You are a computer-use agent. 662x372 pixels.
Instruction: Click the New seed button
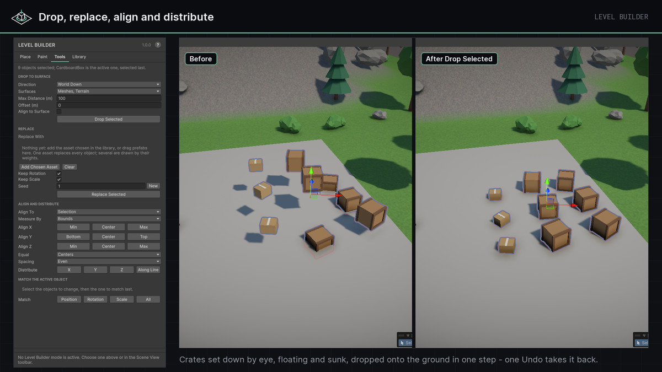pyautogui.click(x=153, y=186)
